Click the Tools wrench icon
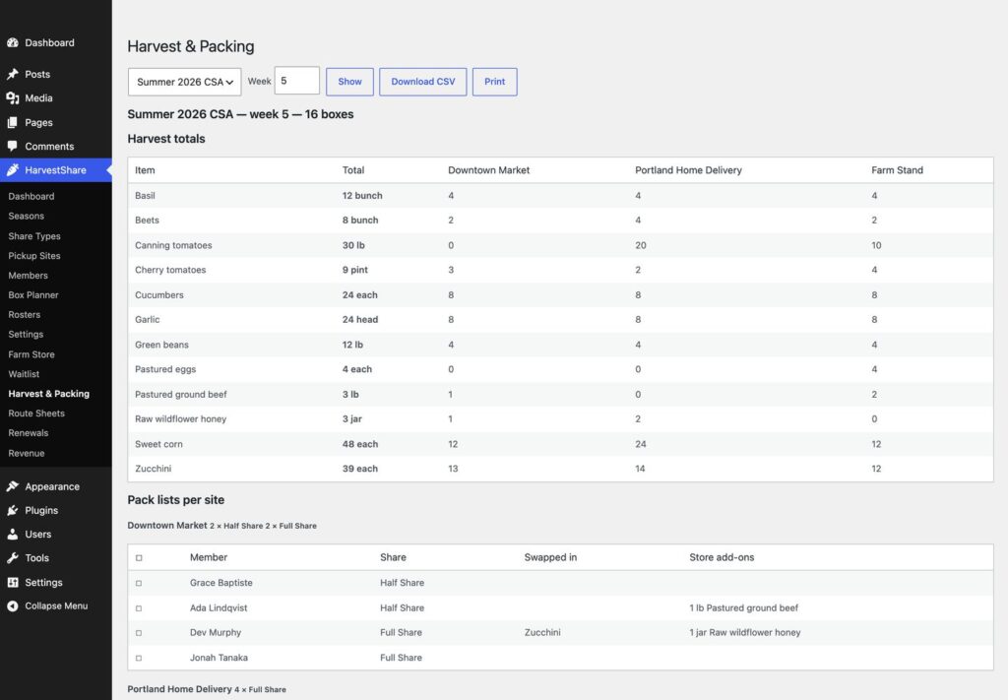 12,558
